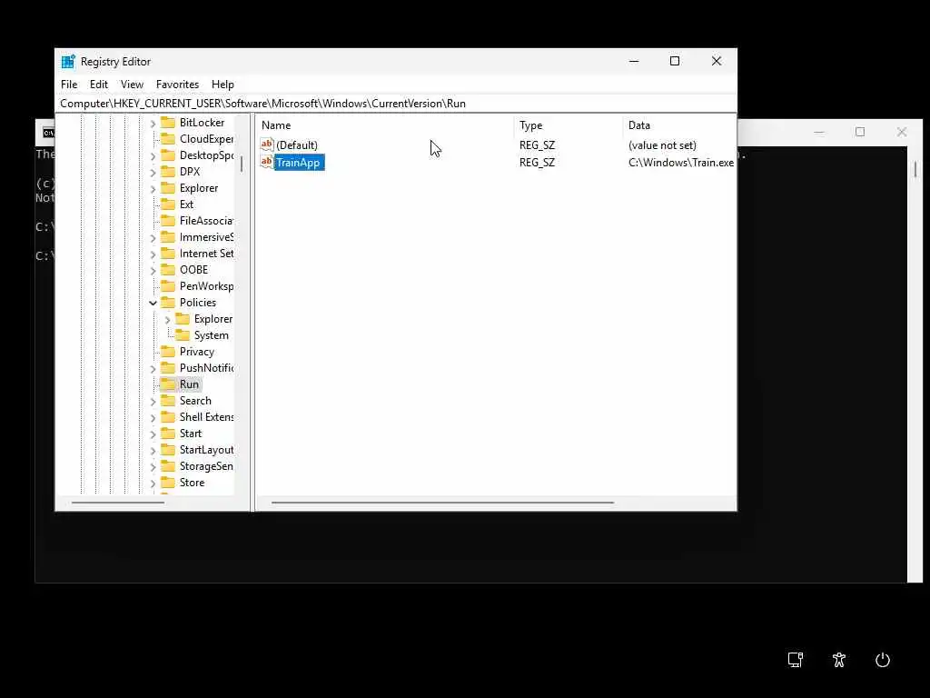Open the Accessibility options icon
This screenshot has width=930, height=698.
coord(838,660)
